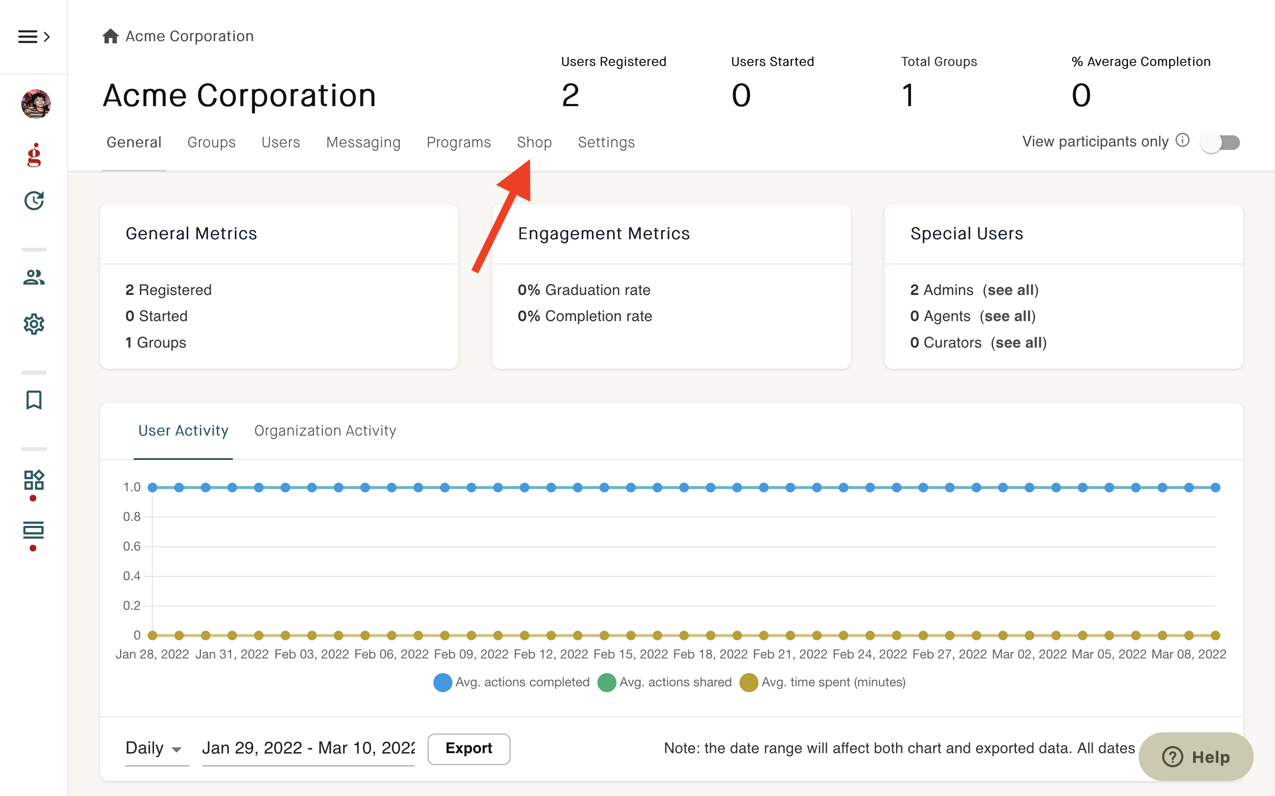Open the Help button
1275x796 pixels.
1196,757
